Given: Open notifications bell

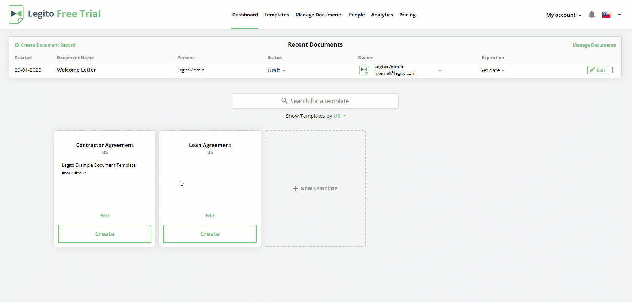Looking at the screenshot, I should coord(591,15).
